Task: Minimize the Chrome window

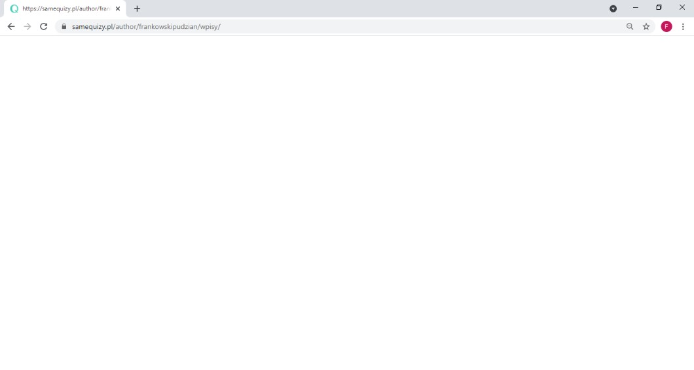Action: click(x=635, y=8)
